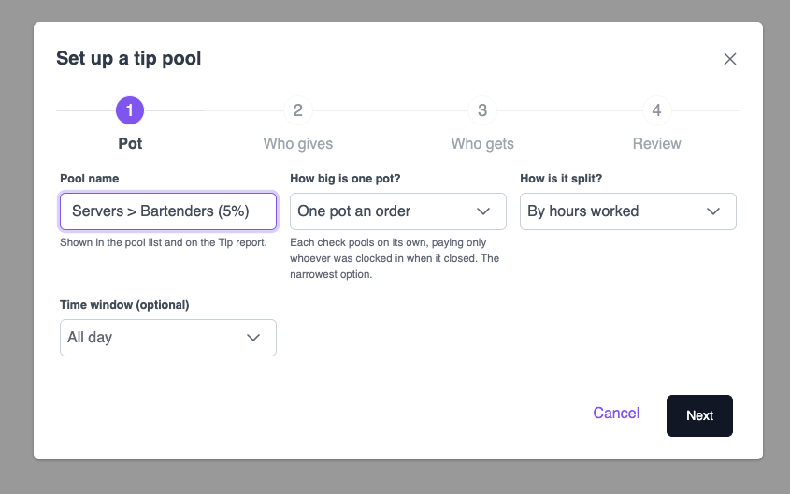Click the chevron in 'By hours worked'

(713, 211)
